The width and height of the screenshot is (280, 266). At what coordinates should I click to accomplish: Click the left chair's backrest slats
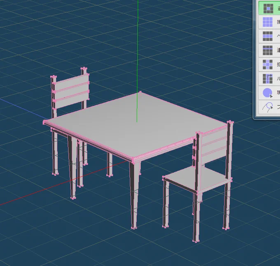pos(71,91)
